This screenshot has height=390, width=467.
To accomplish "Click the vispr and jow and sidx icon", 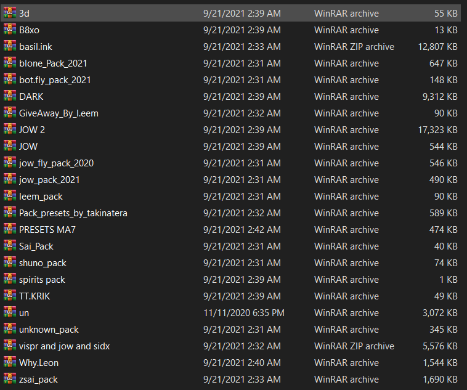I will (10, 346).
